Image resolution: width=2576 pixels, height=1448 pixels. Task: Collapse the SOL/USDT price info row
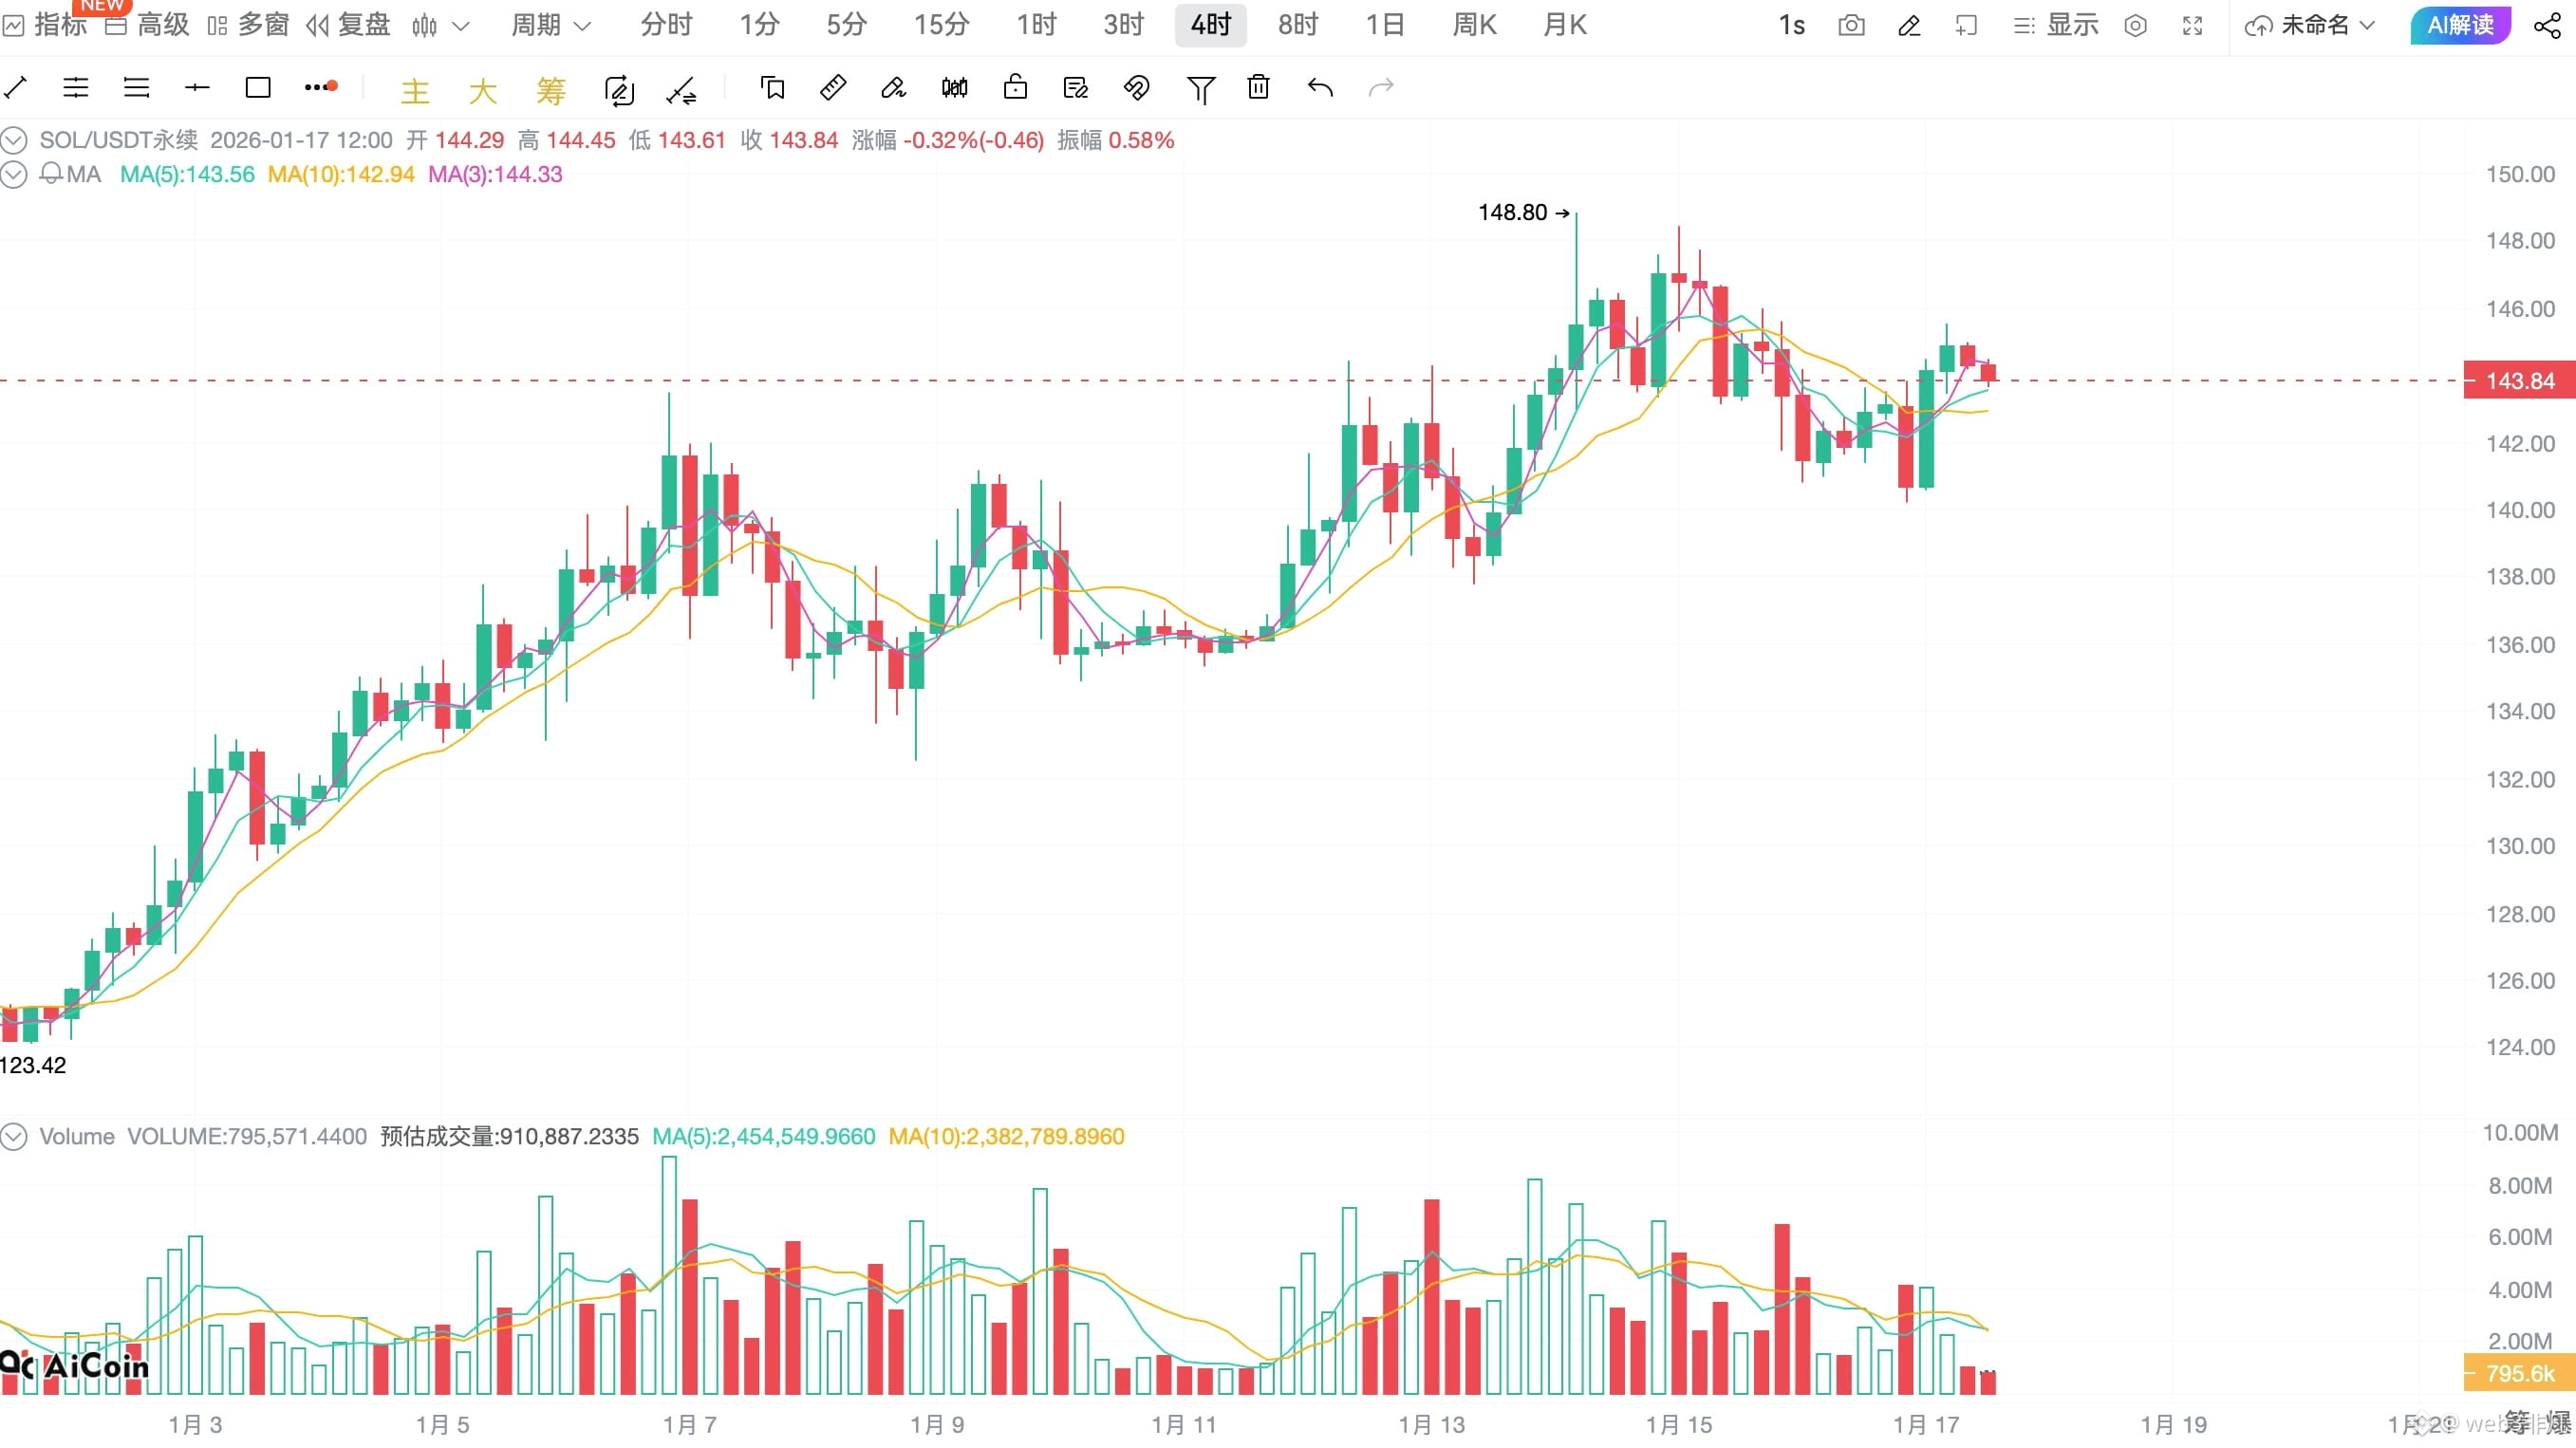pos(14,140)
